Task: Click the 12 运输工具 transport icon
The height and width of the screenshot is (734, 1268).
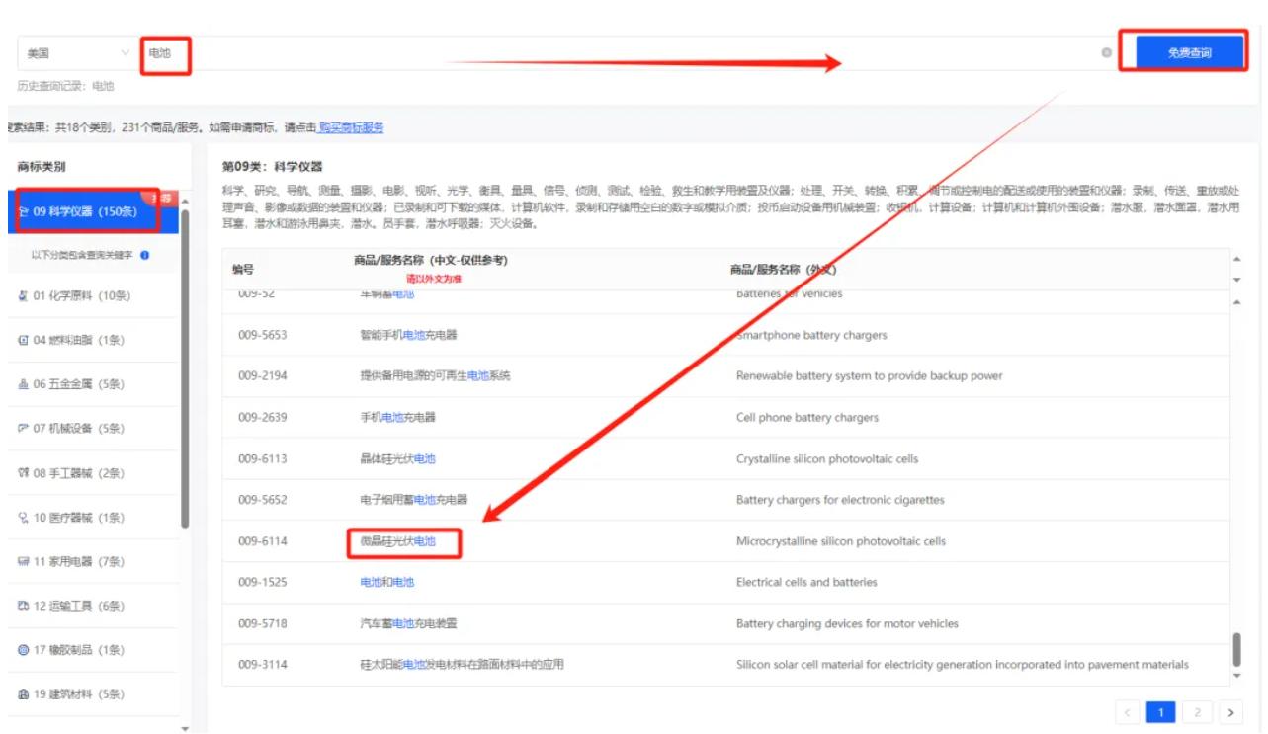Action: pyautogui.click(x=23, y=604)
